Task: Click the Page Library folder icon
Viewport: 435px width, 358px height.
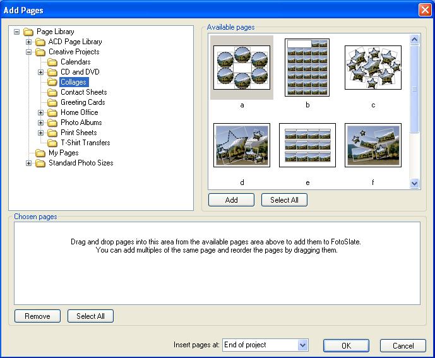Action: point(28,32)
